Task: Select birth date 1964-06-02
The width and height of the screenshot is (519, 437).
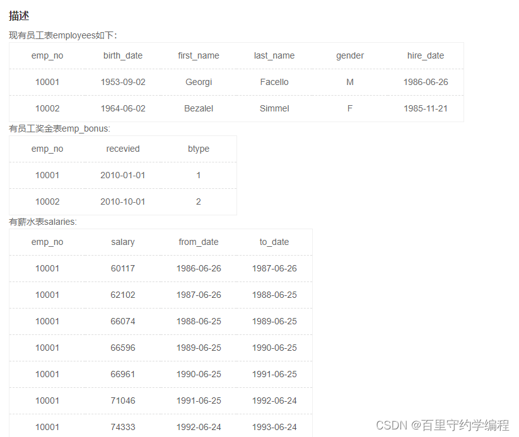Action: coord(123,108)
